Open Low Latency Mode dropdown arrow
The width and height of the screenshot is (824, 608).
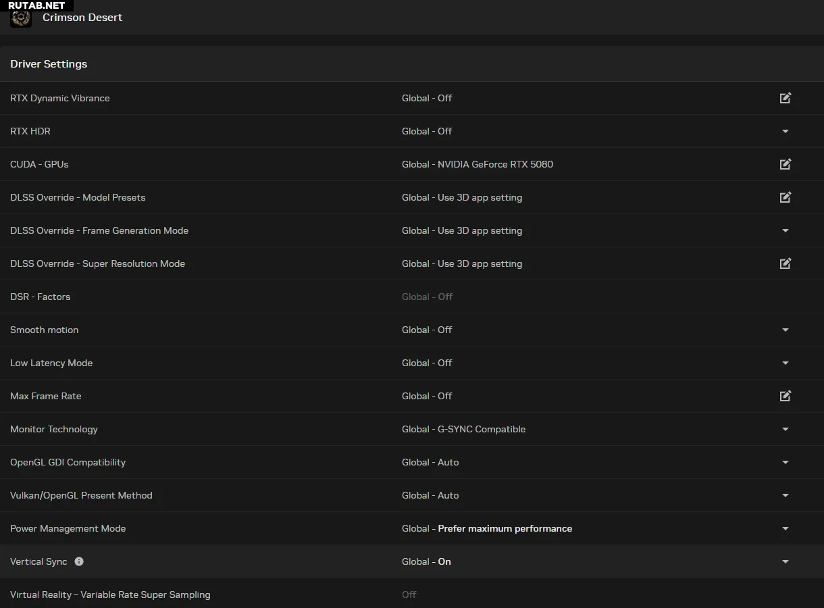click(x=785, y=363)
